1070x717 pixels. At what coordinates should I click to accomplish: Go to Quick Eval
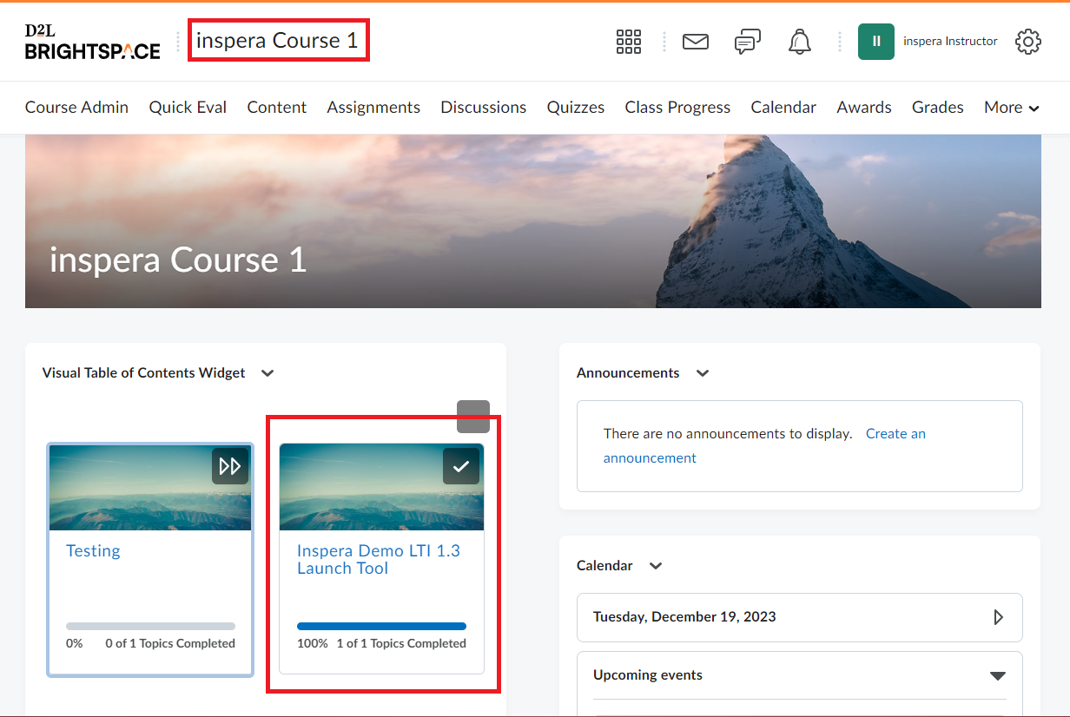point(188,108)
